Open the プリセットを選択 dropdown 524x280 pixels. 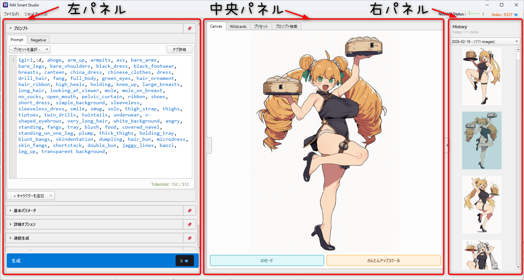[30, 49]
